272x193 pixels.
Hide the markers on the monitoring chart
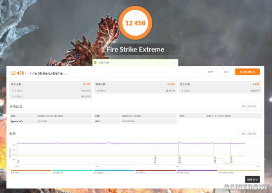pyautogui.click(x=252, y=180)
